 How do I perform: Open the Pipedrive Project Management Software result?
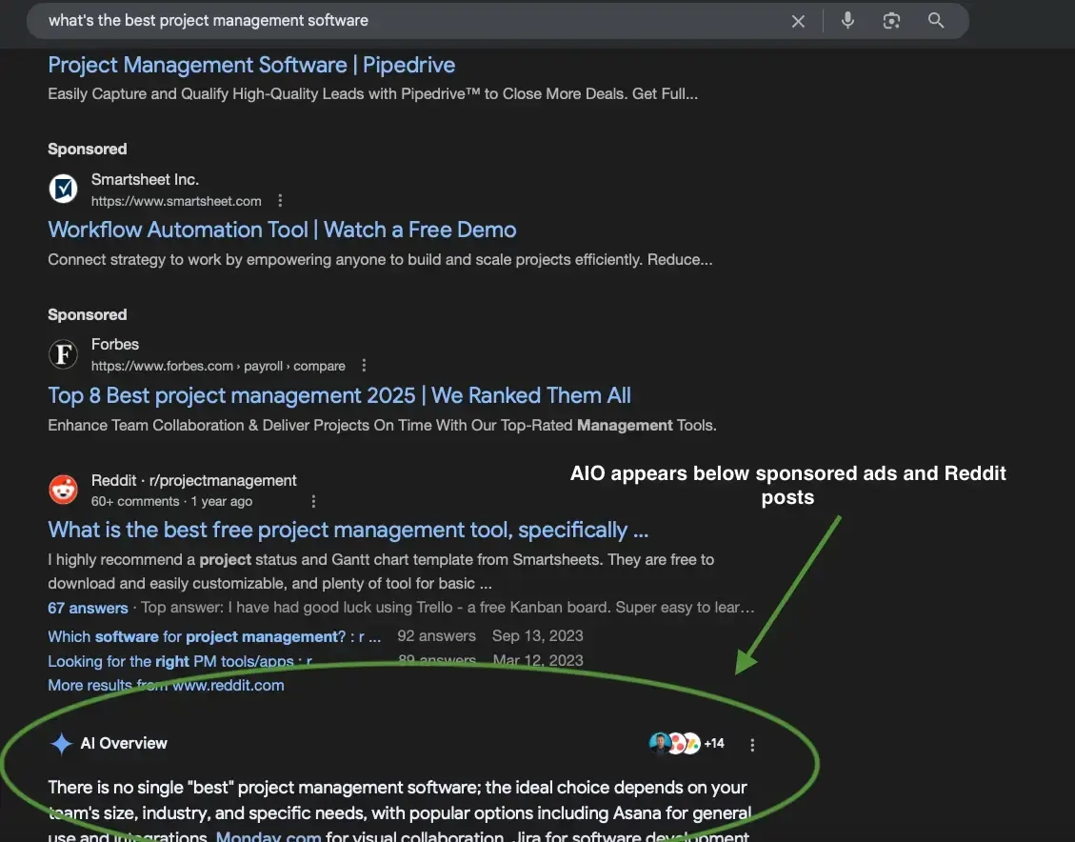[x=251, y=65]
